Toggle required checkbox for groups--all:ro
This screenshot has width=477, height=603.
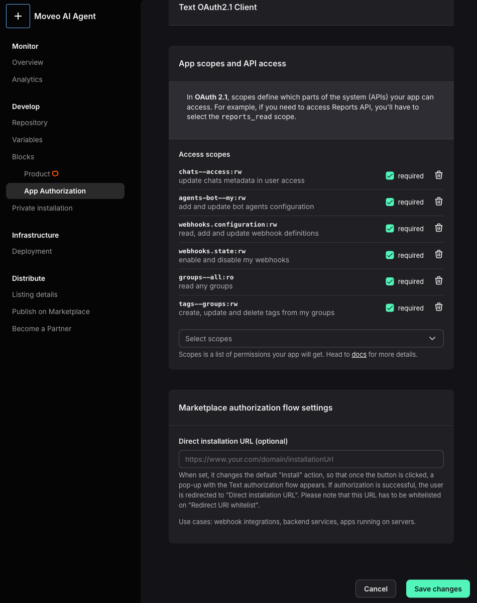(x=390, y=281)
